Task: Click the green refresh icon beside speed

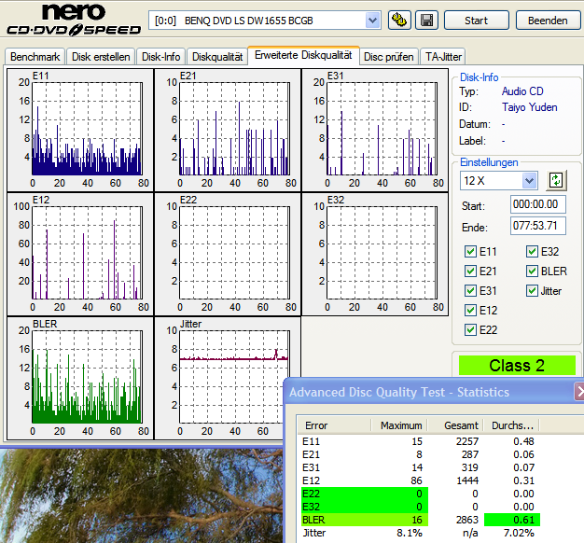Action: (556, 180)
